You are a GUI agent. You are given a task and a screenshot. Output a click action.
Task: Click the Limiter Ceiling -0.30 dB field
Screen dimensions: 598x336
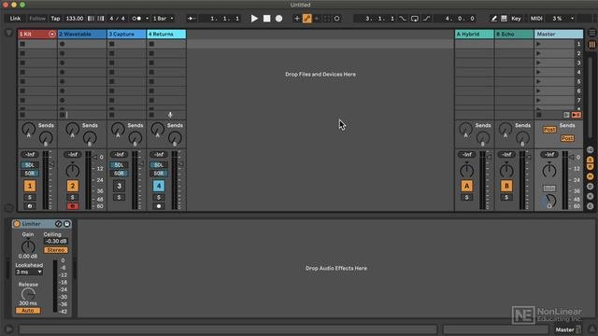[56, 241]
